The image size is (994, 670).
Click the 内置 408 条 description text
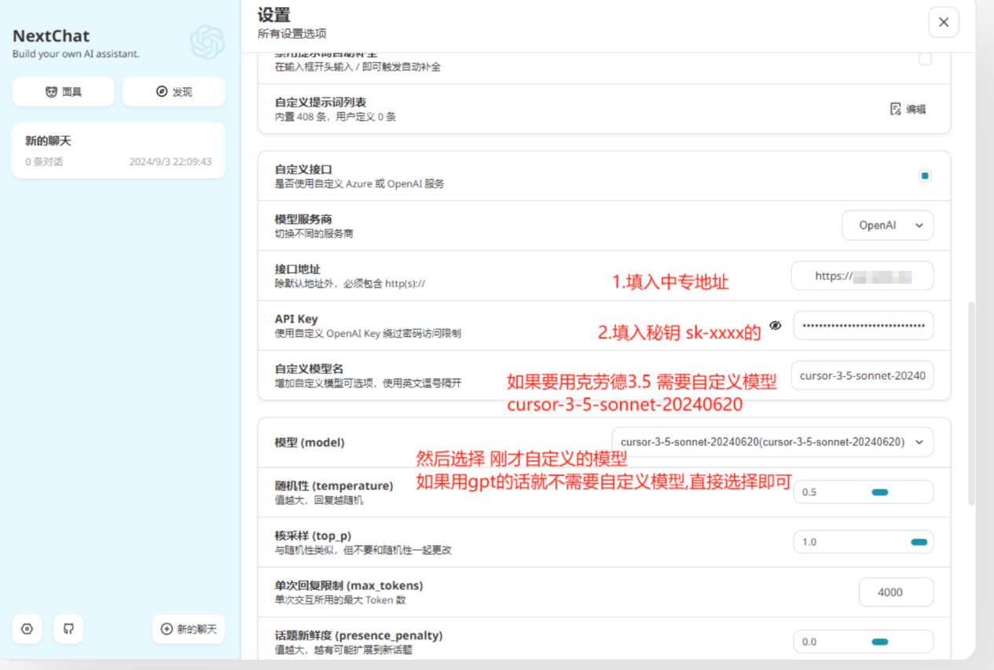(336, 117)
